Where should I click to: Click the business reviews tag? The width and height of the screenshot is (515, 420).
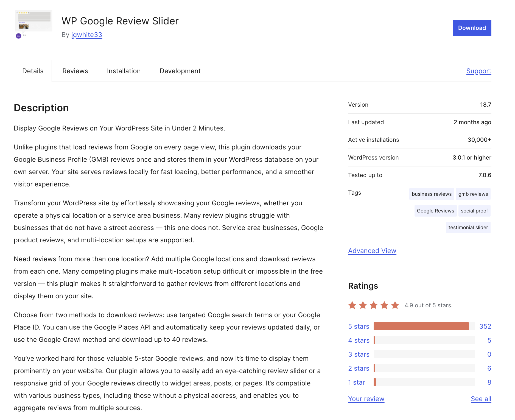click(x=432, y=194)
